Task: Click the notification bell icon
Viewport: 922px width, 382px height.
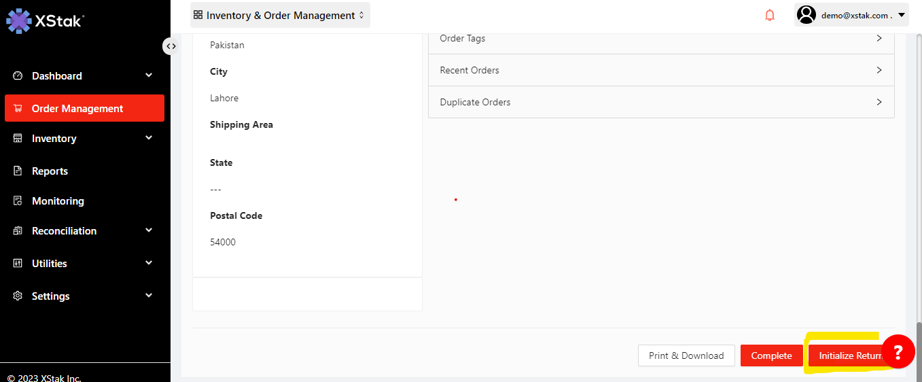Action: [770, 15]
